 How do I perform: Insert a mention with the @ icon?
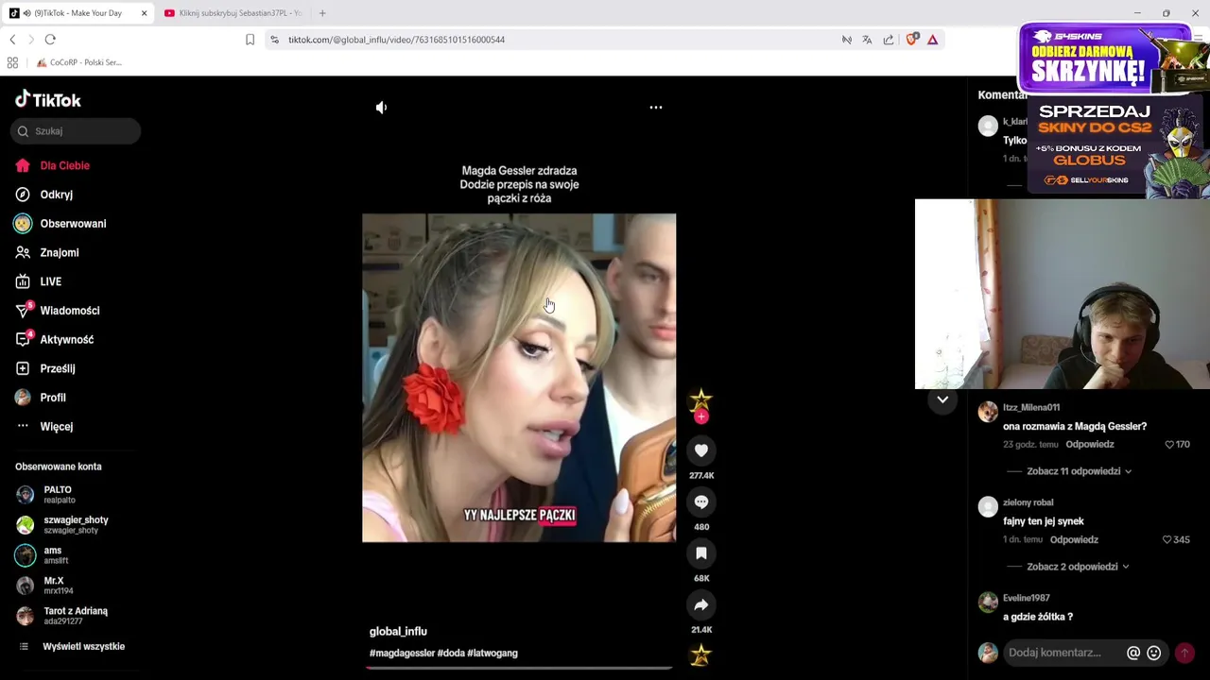coord(1133,653)
